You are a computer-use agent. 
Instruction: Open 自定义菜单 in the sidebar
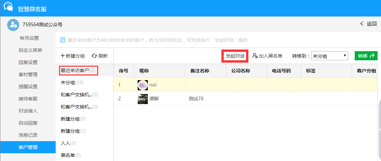click(x=30, y=50)
